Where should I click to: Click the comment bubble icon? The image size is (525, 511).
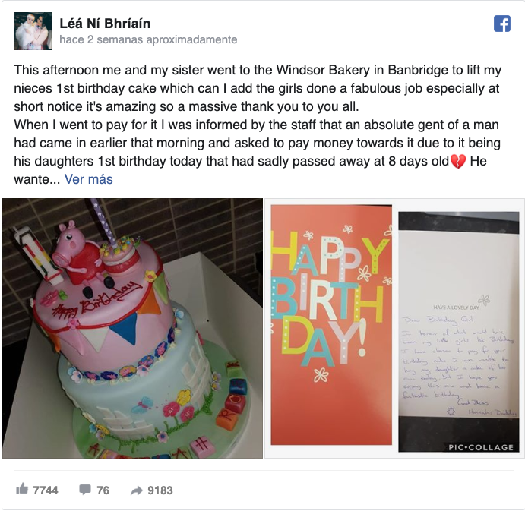(85, 490)
